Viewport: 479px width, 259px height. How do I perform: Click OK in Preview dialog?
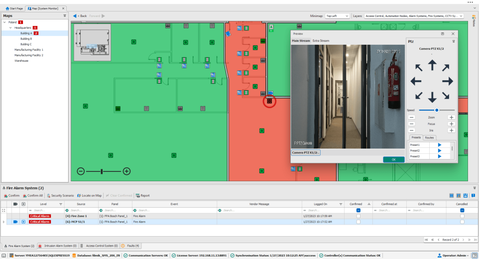(x=394, y=159)
